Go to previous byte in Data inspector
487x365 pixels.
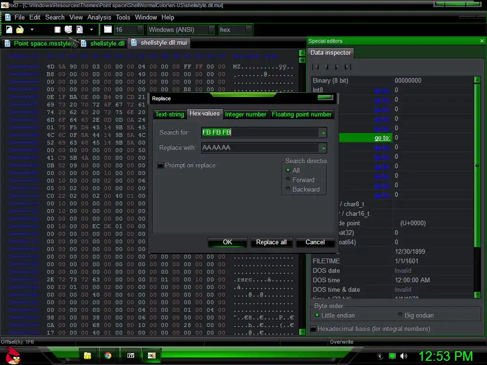(326, 67)
